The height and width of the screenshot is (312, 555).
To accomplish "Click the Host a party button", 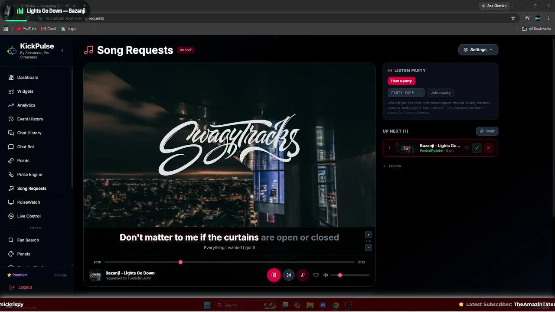I will [x=402, y=81].
